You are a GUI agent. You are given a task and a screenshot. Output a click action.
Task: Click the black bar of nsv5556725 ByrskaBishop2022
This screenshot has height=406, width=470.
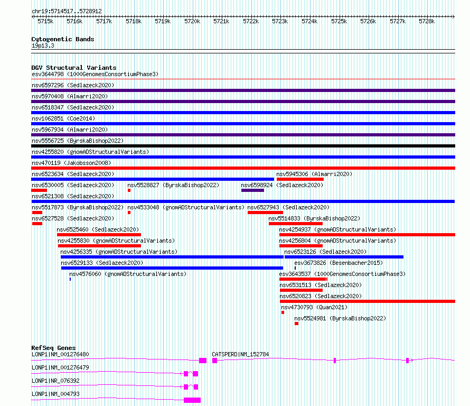tap(243, 146)
